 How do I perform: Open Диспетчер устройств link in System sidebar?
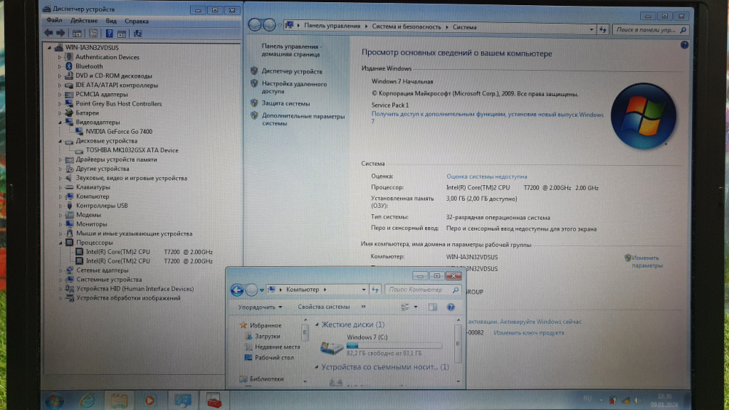point(292,71)
